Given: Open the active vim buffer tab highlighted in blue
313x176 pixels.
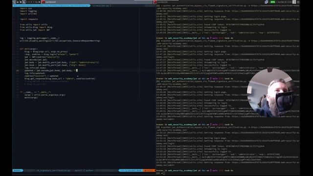Looking at the screenshot, I should click(x=51, y=5).
